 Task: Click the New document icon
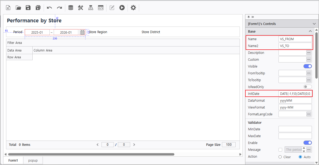point(8,8)
